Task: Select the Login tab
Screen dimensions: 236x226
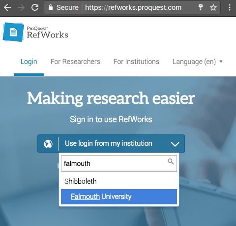Action: pos(29,62)
